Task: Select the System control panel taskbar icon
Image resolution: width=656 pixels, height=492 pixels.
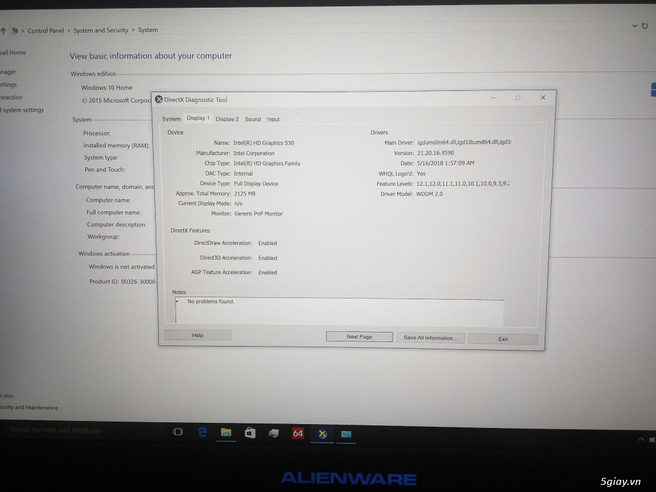Action: tap(346, 434)
